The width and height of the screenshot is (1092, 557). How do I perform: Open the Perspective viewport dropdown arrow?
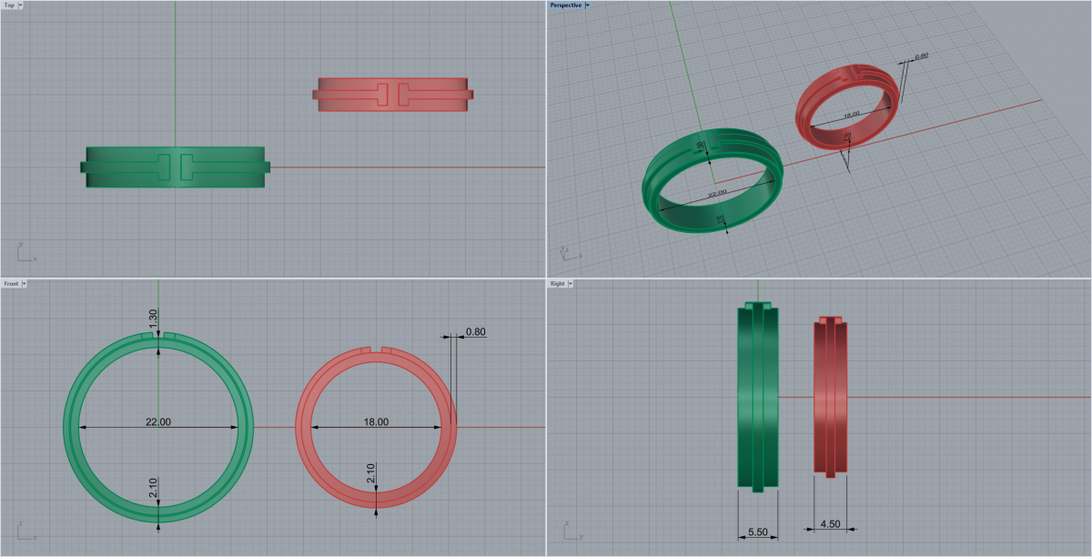pos(587,5)
